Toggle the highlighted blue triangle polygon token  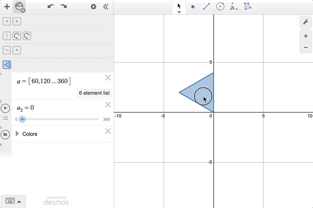[6, 65]
